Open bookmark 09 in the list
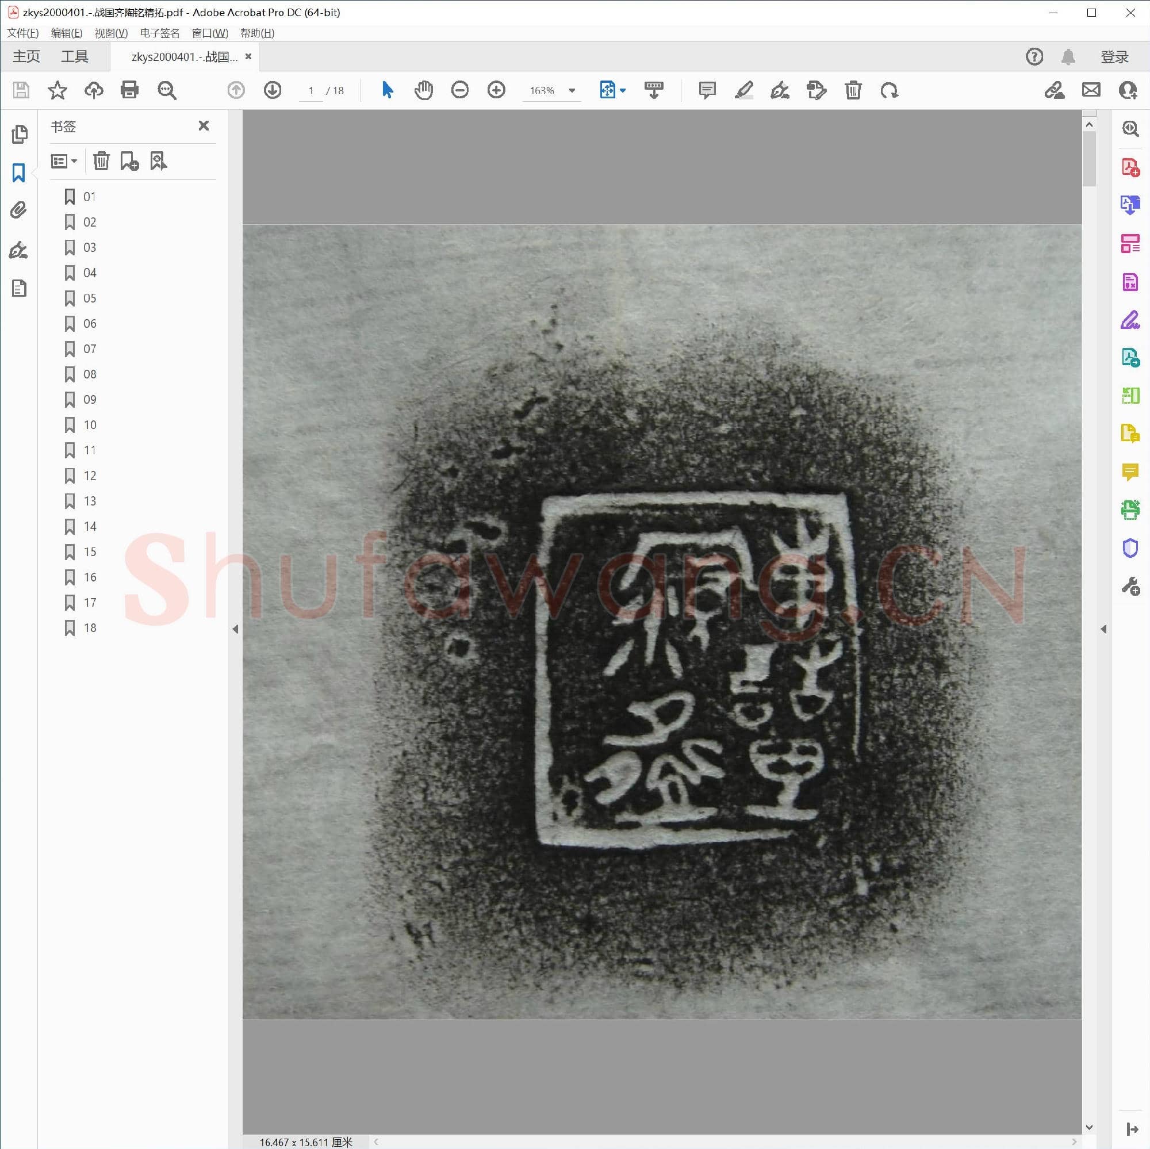The height and width of the screenshot is (1149, 1150). coord(90,400)
